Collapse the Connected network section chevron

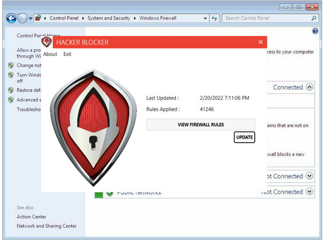pyautogui.click(x=309, y=87)
